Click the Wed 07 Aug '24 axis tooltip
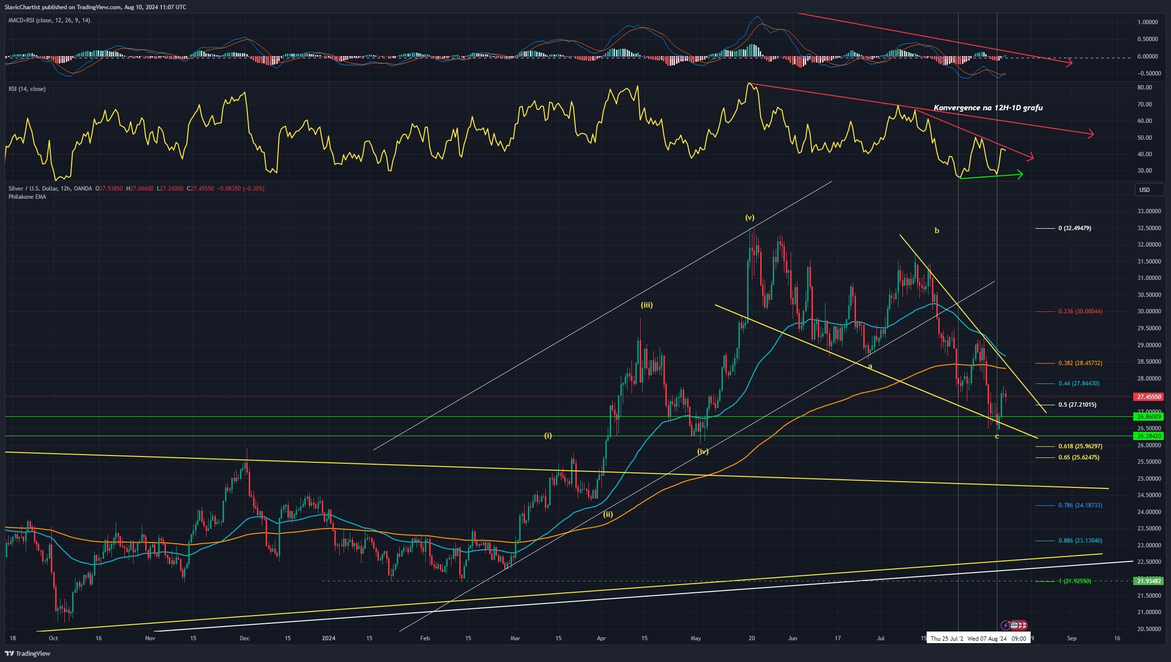1171x662 pixels. coord(988,638)
